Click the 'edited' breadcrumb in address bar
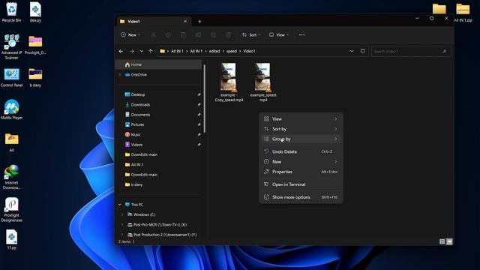This screenshot has height=270, width=480. (214, 51)
